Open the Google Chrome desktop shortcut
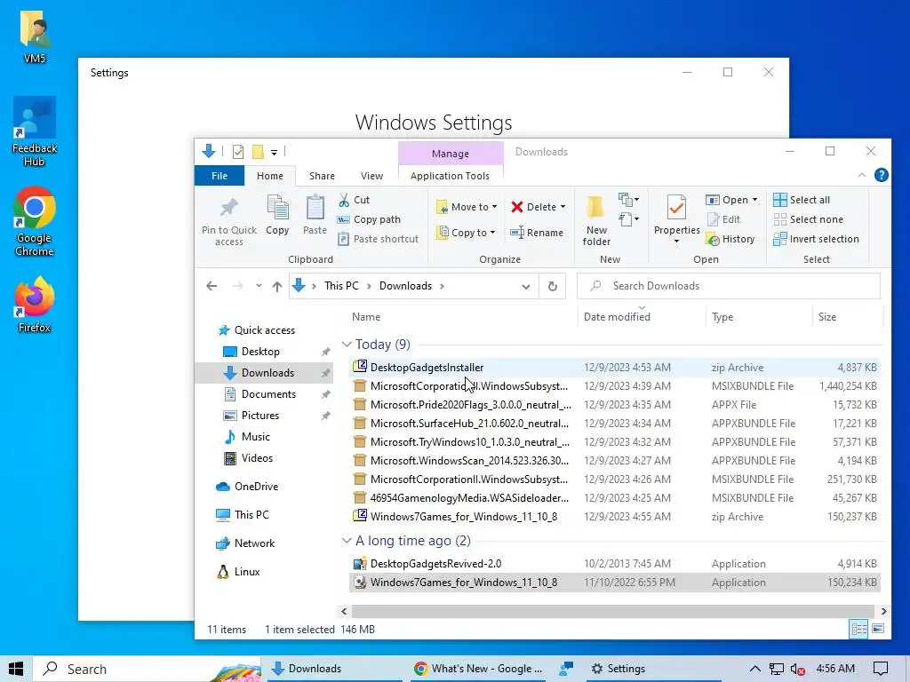Viewport: 910px width, 682px height. point(35,221)
